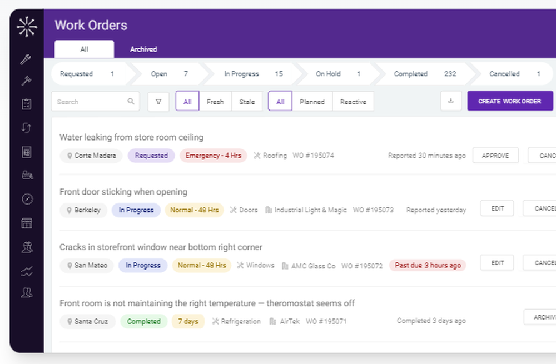
Task: Open the calendar sidebar icon
Action: (x=27, y=223)
